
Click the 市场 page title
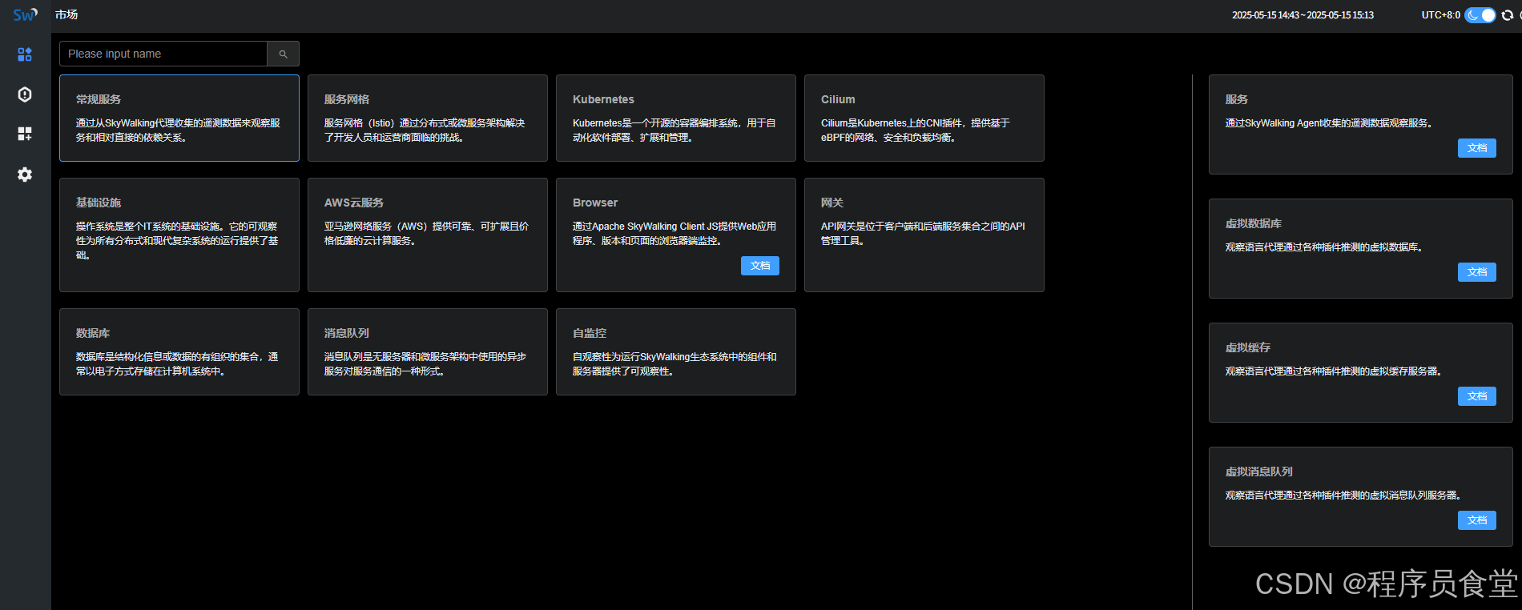66,14
